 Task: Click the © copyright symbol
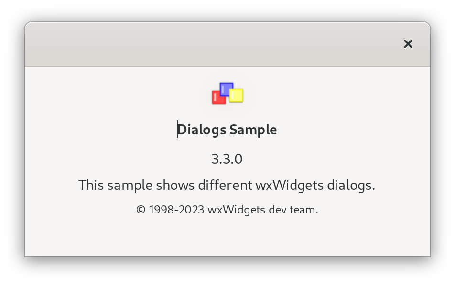[141, 210]
